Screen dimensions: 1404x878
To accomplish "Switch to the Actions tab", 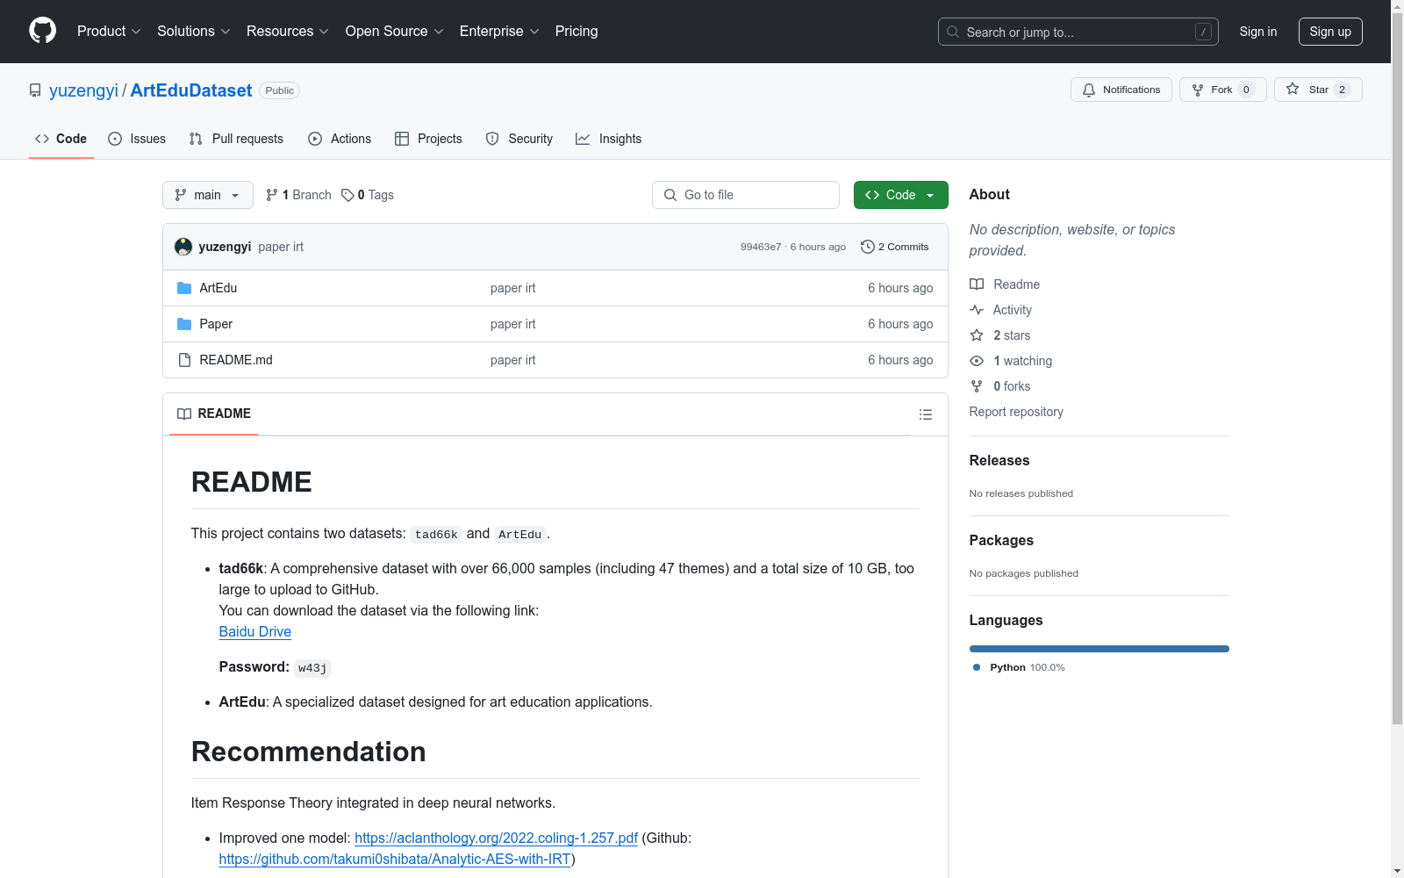I will pos(340,139).
